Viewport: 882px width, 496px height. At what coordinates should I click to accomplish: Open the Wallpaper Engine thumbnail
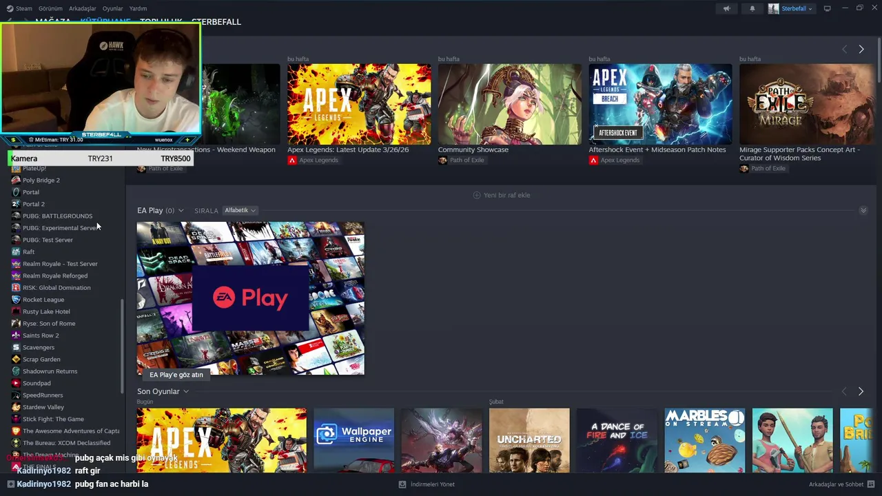(x=353, y=440)
